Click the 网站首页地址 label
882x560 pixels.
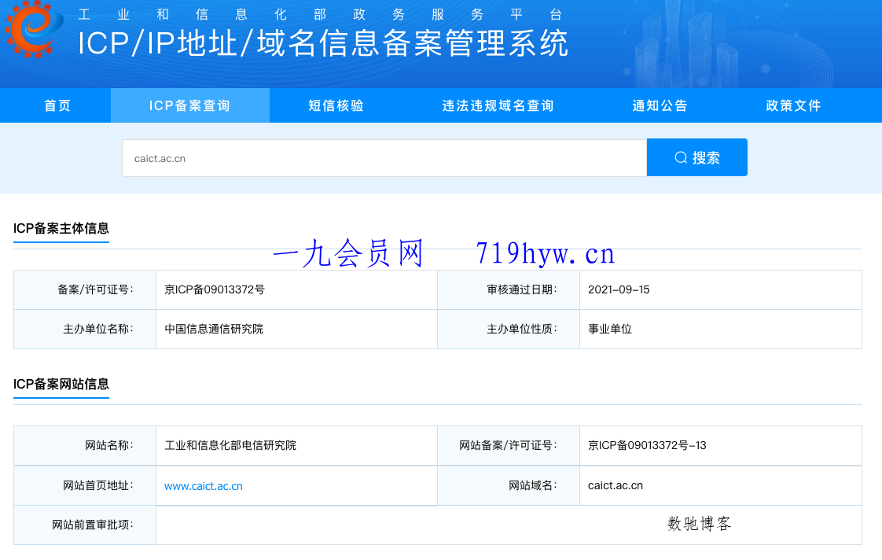(98, 486)
